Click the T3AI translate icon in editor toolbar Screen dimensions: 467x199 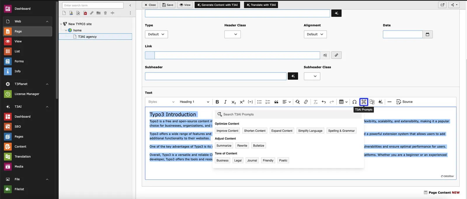coord(372,102)
